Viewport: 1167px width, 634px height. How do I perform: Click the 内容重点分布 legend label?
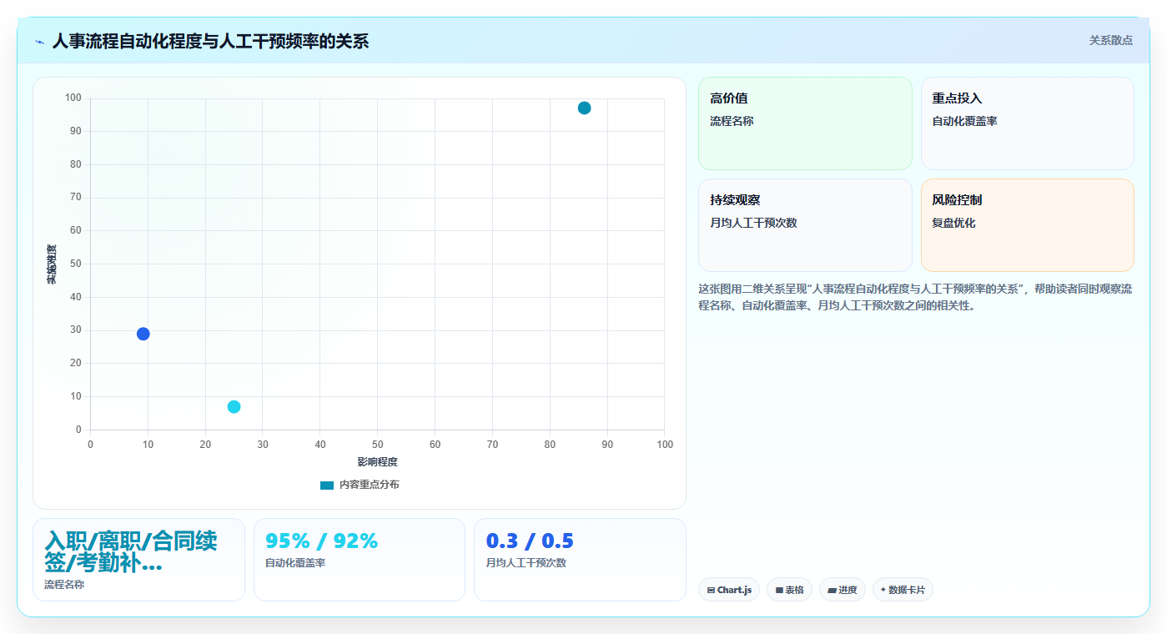click(x=369, y=485)
